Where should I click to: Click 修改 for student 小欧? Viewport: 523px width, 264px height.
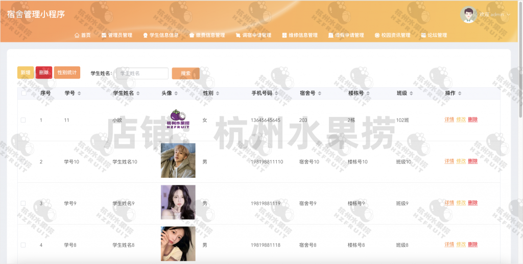point(461,119)
